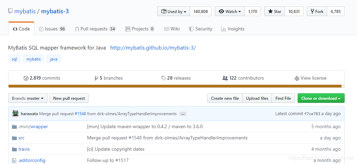
Task: Expand the commit message ellipsis button
Action: 183,114
